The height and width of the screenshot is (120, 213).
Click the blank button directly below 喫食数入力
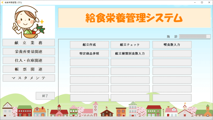point(172,53)
